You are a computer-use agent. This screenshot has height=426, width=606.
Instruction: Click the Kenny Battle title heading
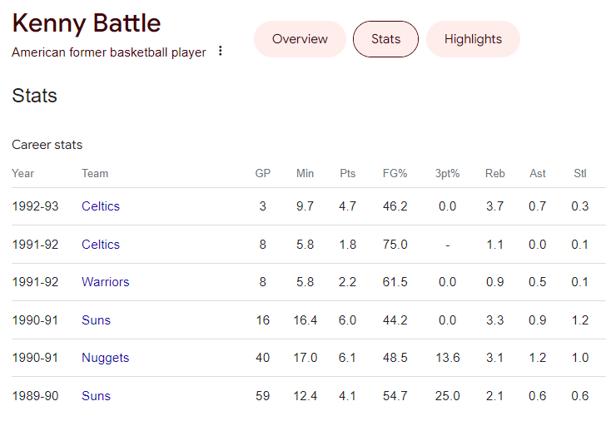[x=87, y=23]
